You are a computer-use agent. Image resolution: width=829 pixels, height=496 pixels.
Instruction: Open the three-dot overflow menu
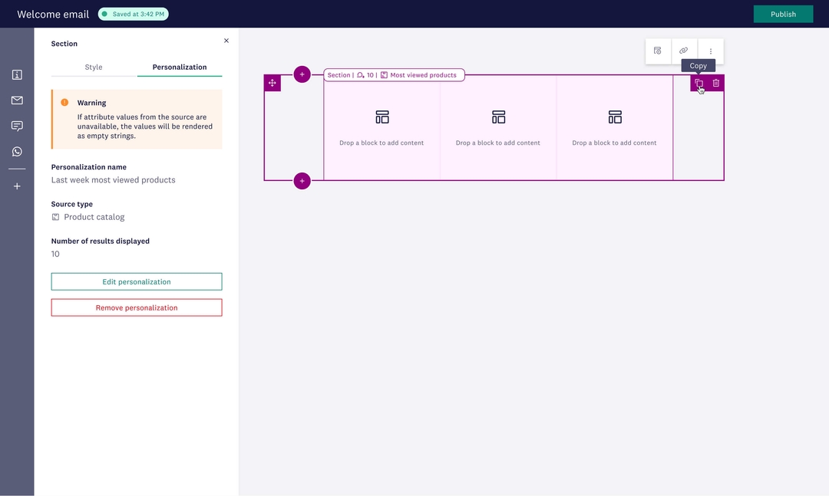(x=710, y=51)
